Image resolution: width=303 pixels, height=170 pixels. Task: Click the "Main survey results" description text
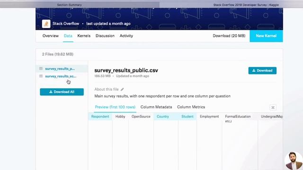click(162, 96)
